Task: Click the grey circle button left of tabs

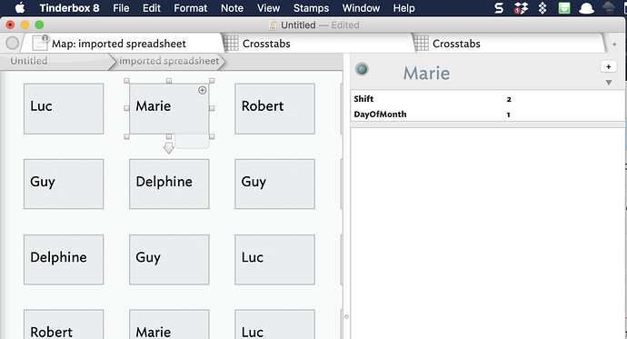Action: (13, 43)
